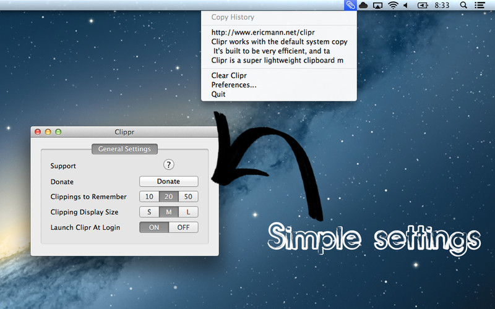Image resolution: width=495 pixels, height=309 pixels.
Task: Open Preferences... from Clipr menu
Action: (x=279, y=85)
